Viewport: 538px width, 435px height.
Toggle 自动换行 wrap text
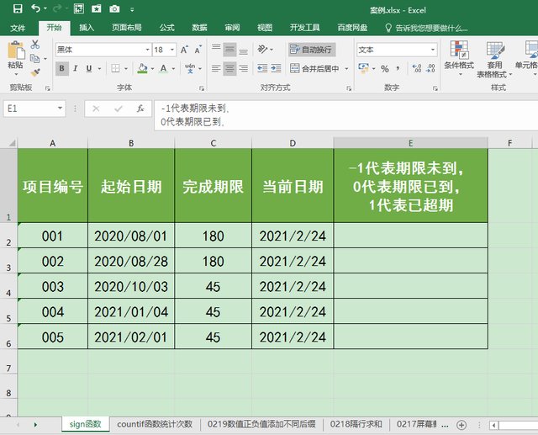(x=312, y=50)
